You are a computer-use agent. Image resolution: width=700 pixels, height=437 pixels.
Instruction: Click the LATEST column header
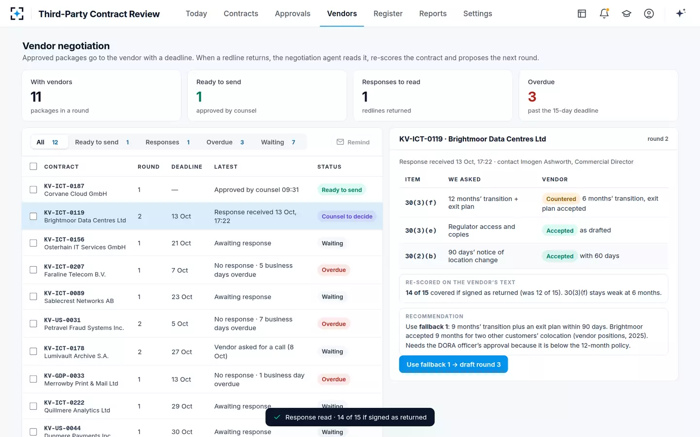[x=226, y=167]
